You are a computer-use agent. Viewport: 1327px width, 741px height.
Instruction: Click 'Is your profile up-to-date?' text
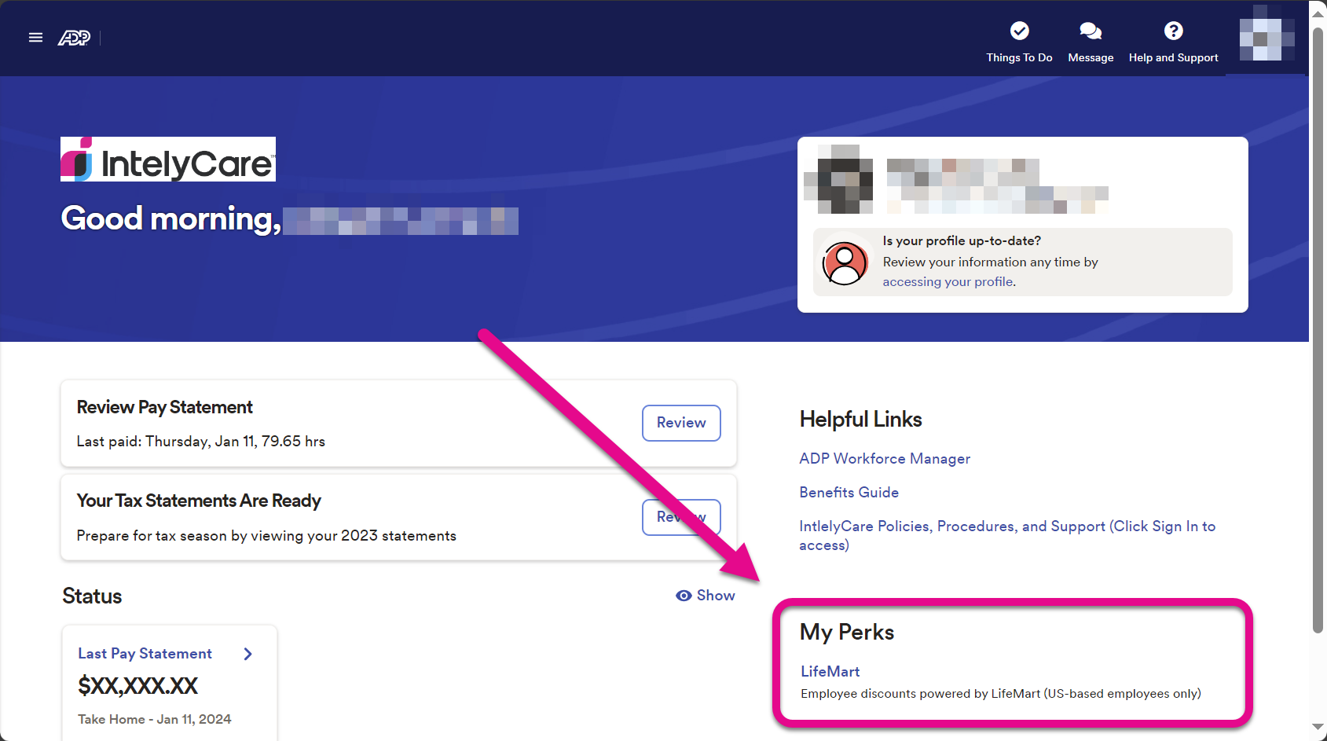click(962, 241)
